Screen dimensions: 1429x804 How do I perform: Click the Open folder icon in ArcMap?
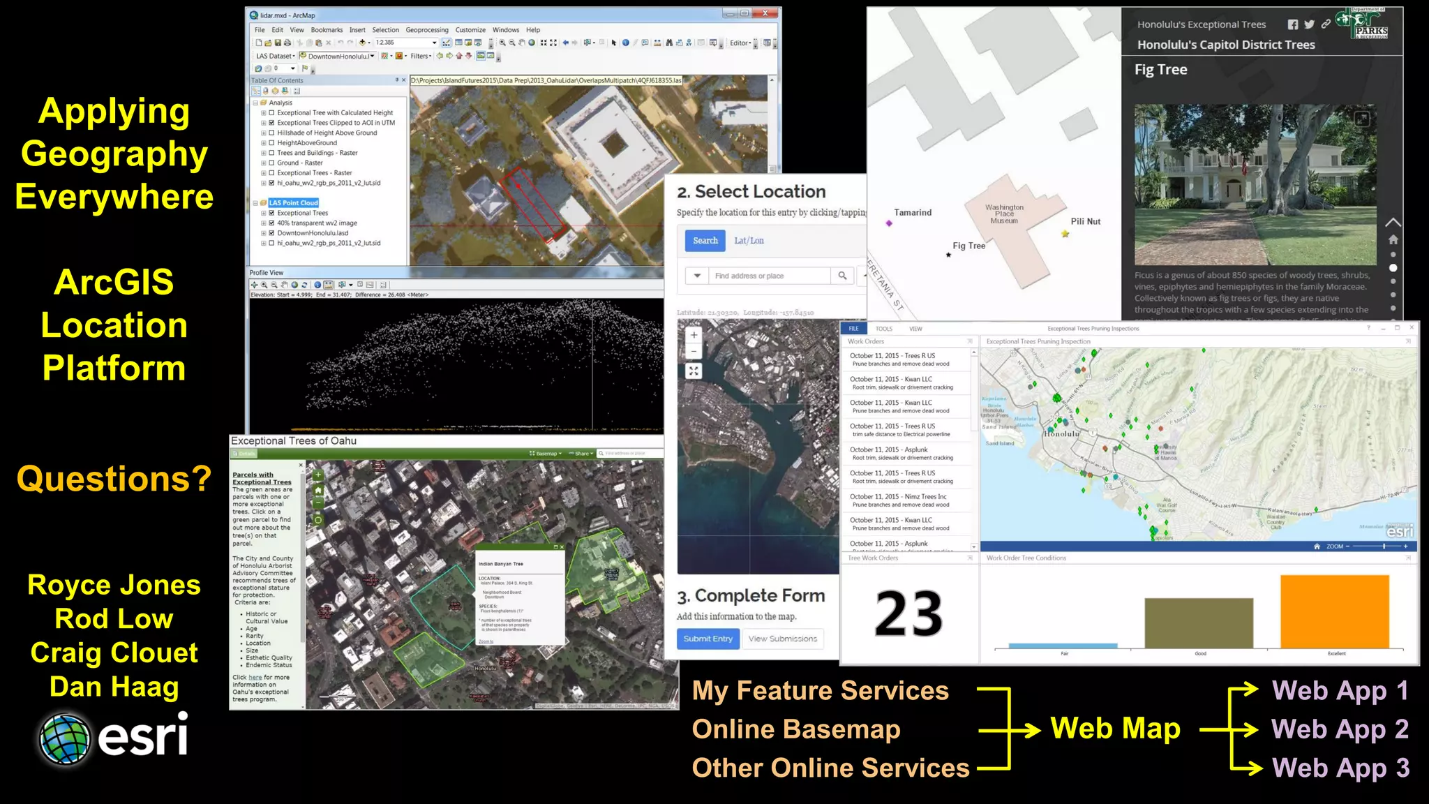click(268, 43)
